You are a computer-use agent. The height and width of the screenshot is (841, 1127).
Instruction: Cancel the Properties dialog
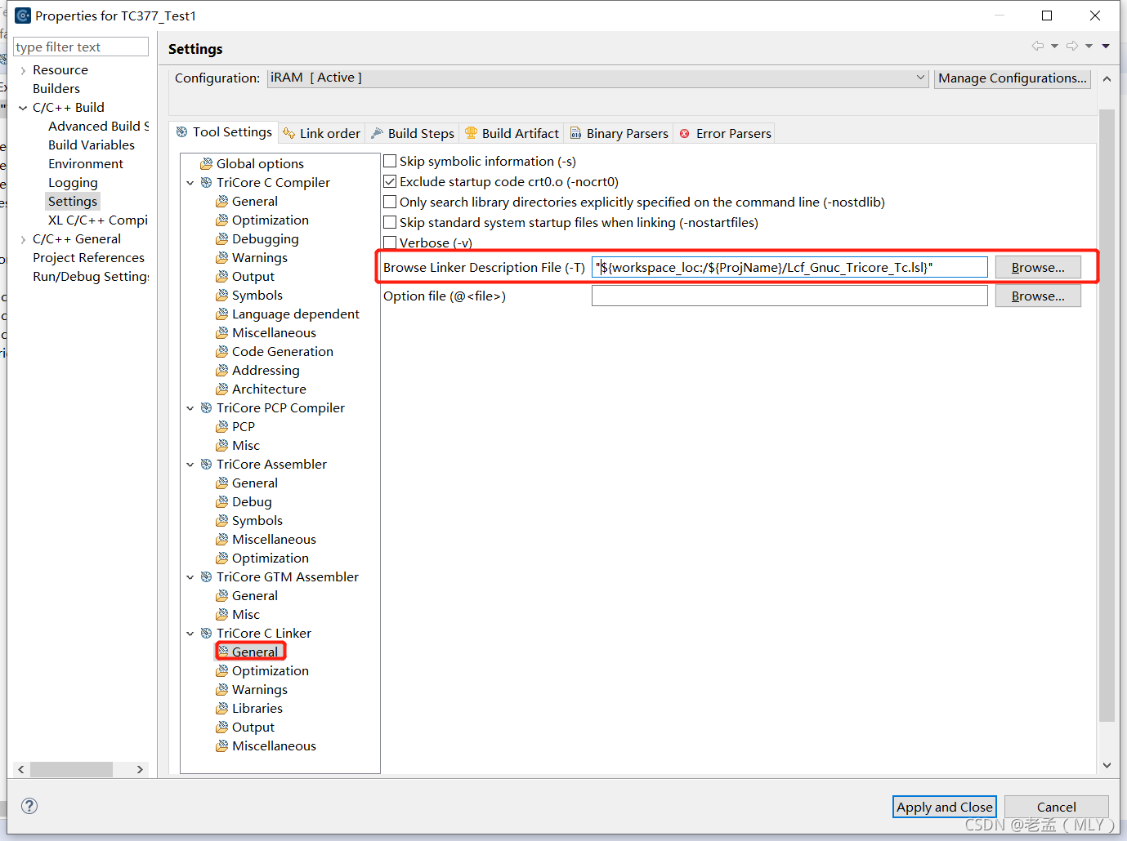(x=1056, y=807)
